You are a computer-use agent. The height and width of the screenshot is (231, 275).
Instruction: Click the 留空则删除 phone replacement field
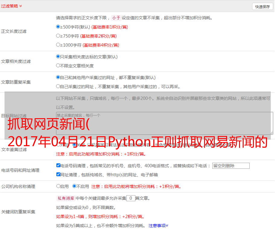coord(231,166)
